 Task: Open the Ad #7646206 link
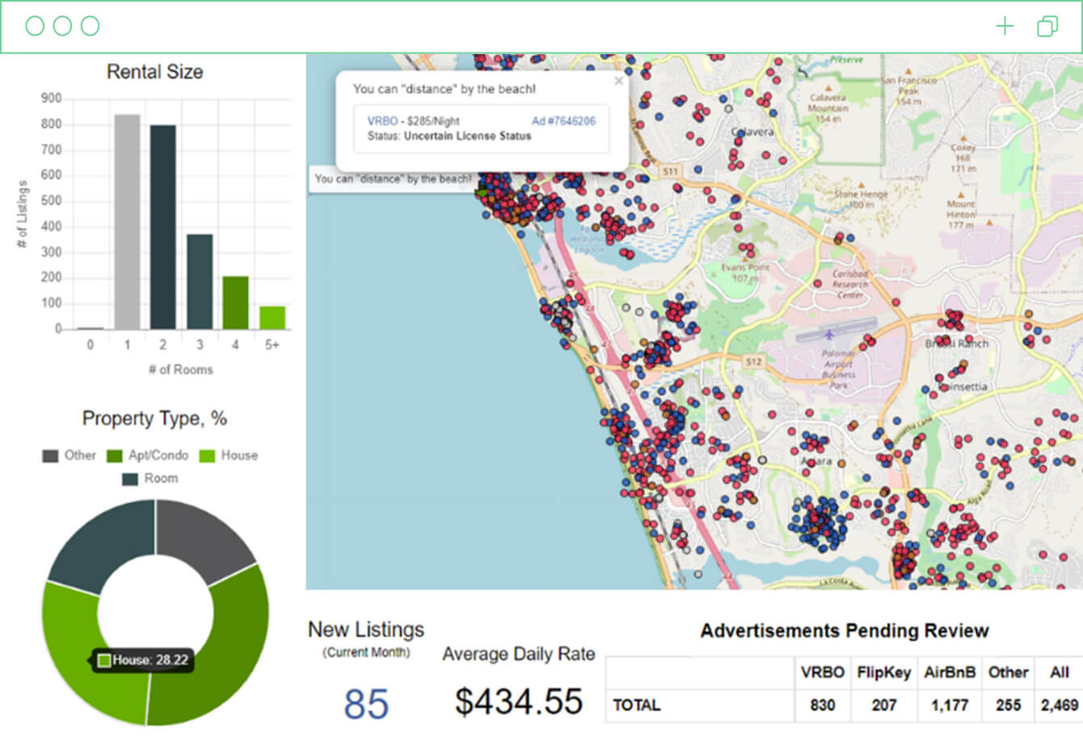[563, 121]
